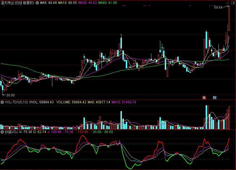
Task: Click volume panel MA5: 40677.14 value
Action: 99,102
